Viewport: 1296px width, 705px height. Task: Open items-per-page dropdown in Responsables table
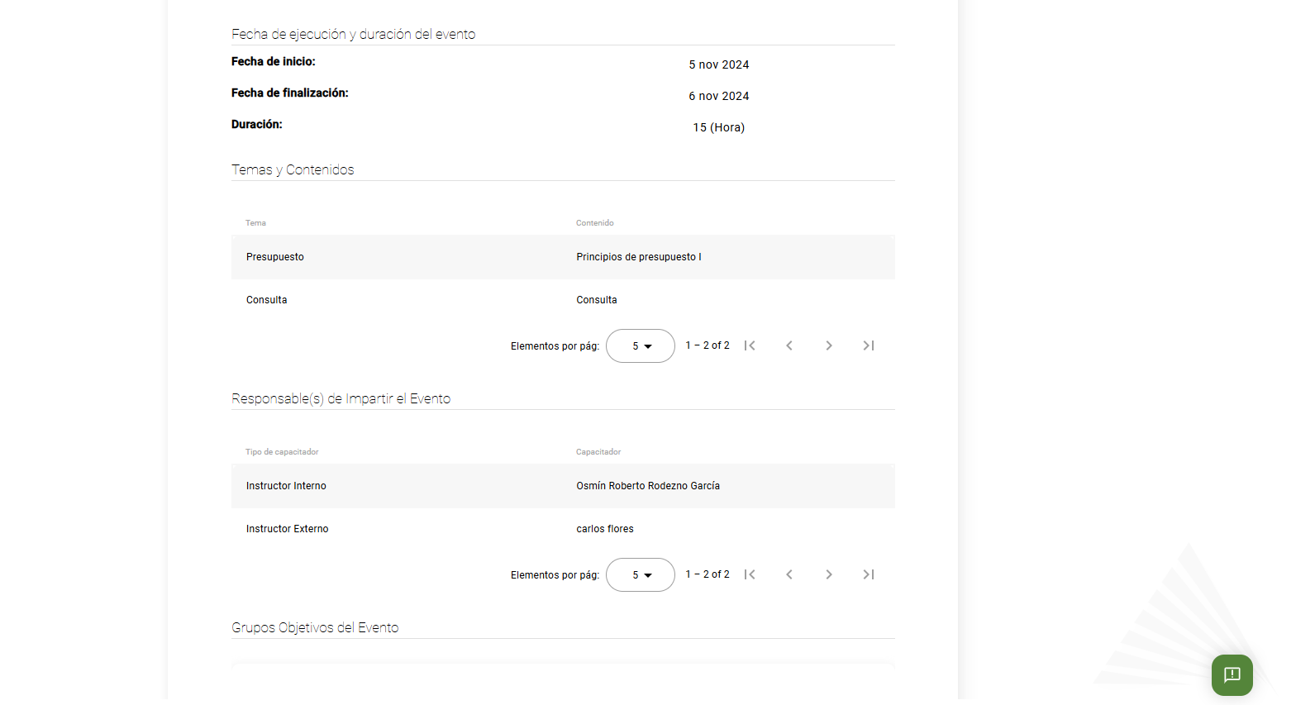(x=640, y=574)
